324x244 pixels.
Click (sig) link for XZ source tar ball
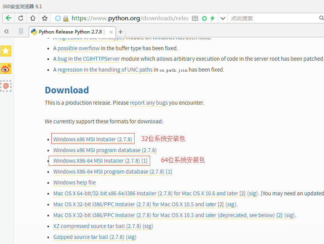pyautogui.click(x=148, y=226)
